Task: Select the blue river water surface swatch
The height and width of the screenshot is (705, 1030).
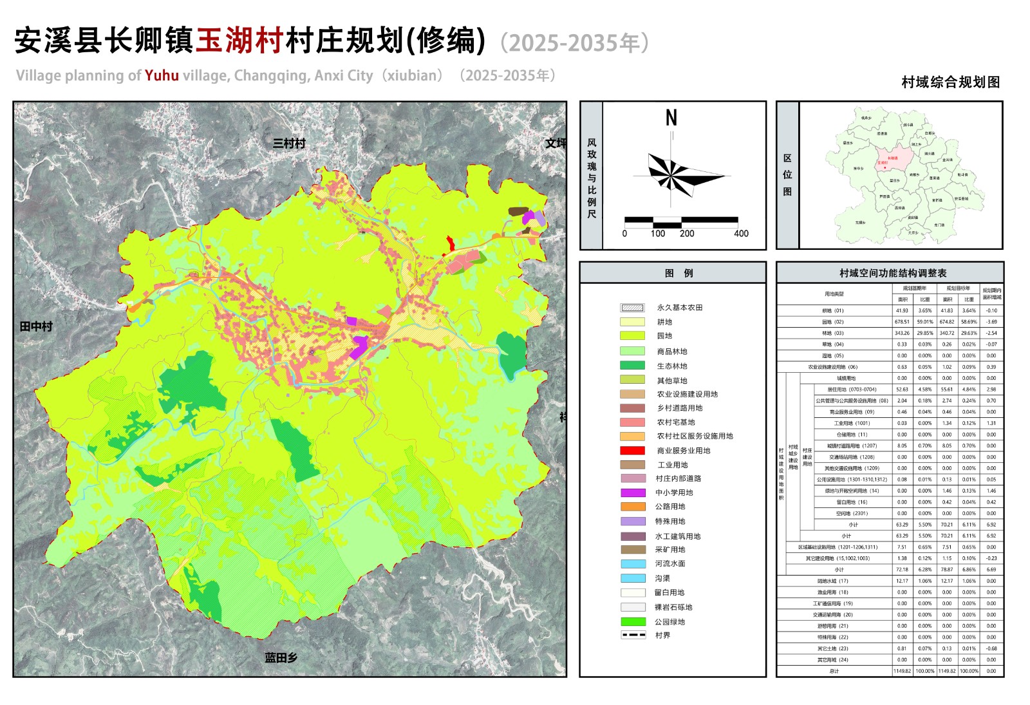Action: [x=632, y=563]
